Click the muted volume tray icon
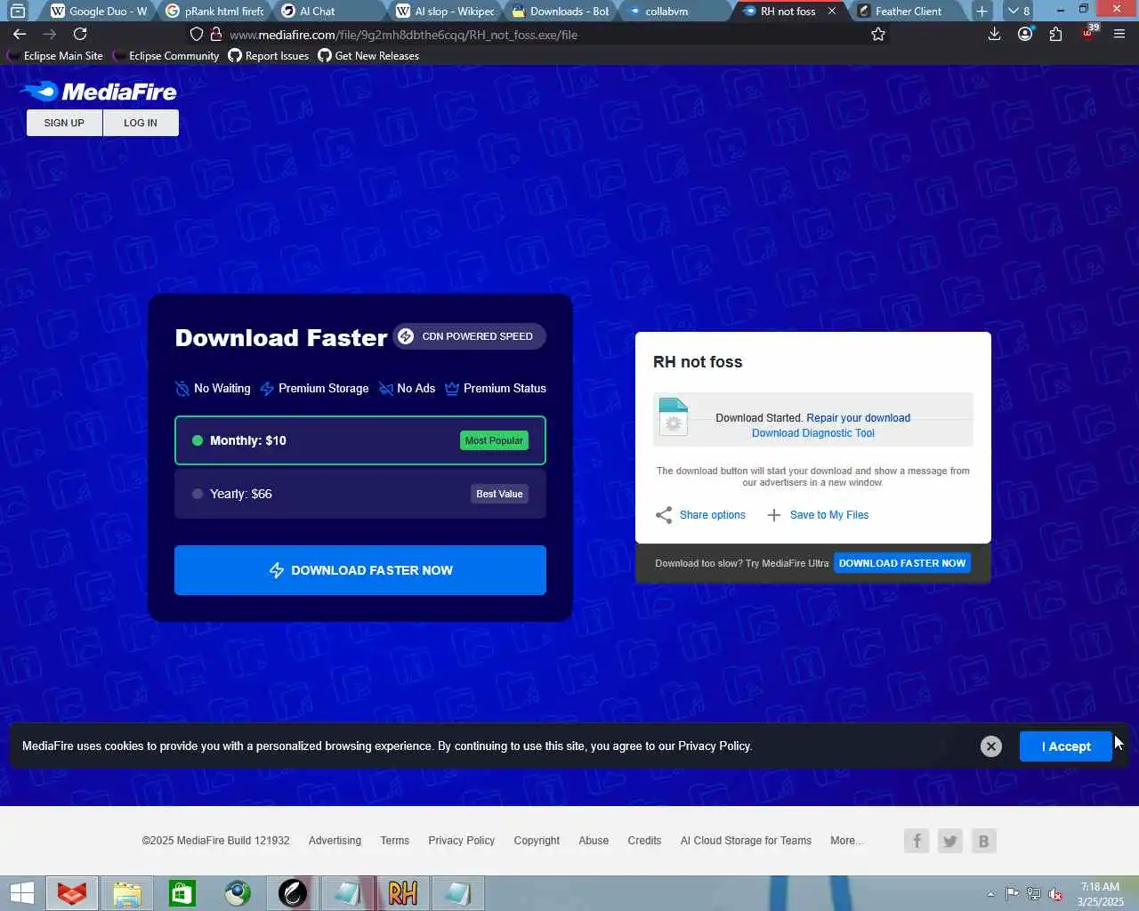Viewport: 1139px width, 911px height. point(1055,894)
